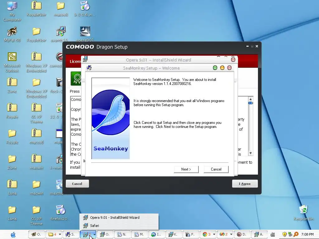Switch to the D. taskbar button
Viewport: 319px width, 239px height.
(x=242, y=235)
